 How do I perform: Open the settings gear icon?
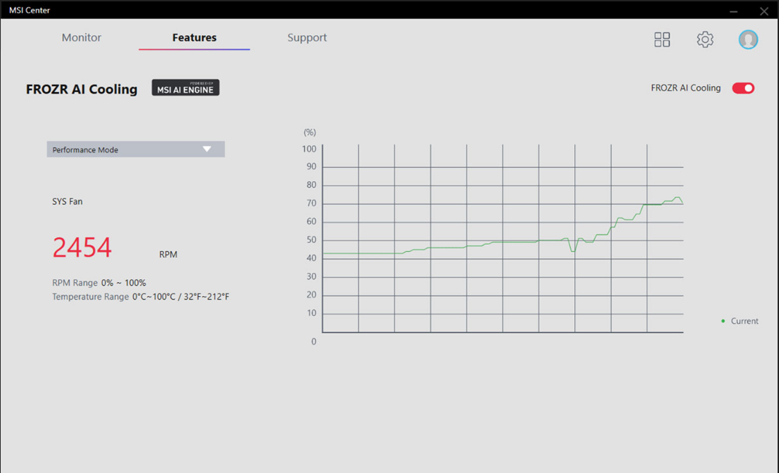point(705,40)
